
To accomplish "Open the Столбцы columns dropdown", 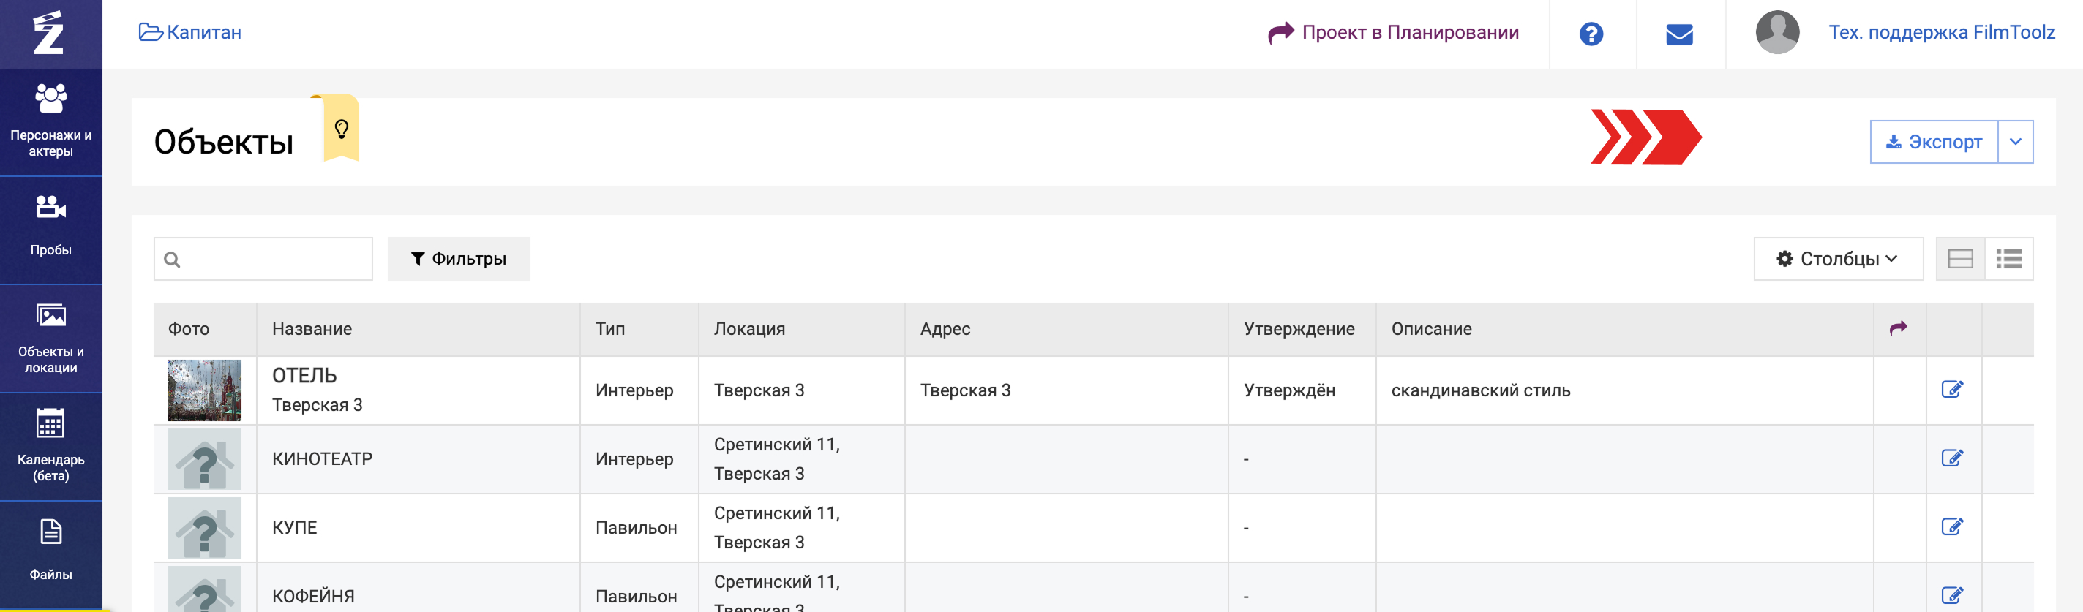I will click(1838, 259).
